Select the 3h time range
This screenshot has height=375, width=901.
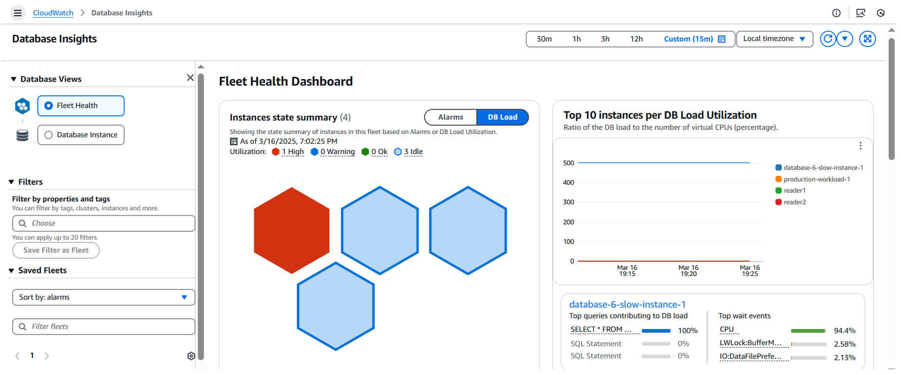click(x=605, y=39)
